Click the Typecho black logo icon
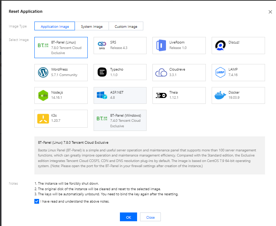 [x=102, y=72]
